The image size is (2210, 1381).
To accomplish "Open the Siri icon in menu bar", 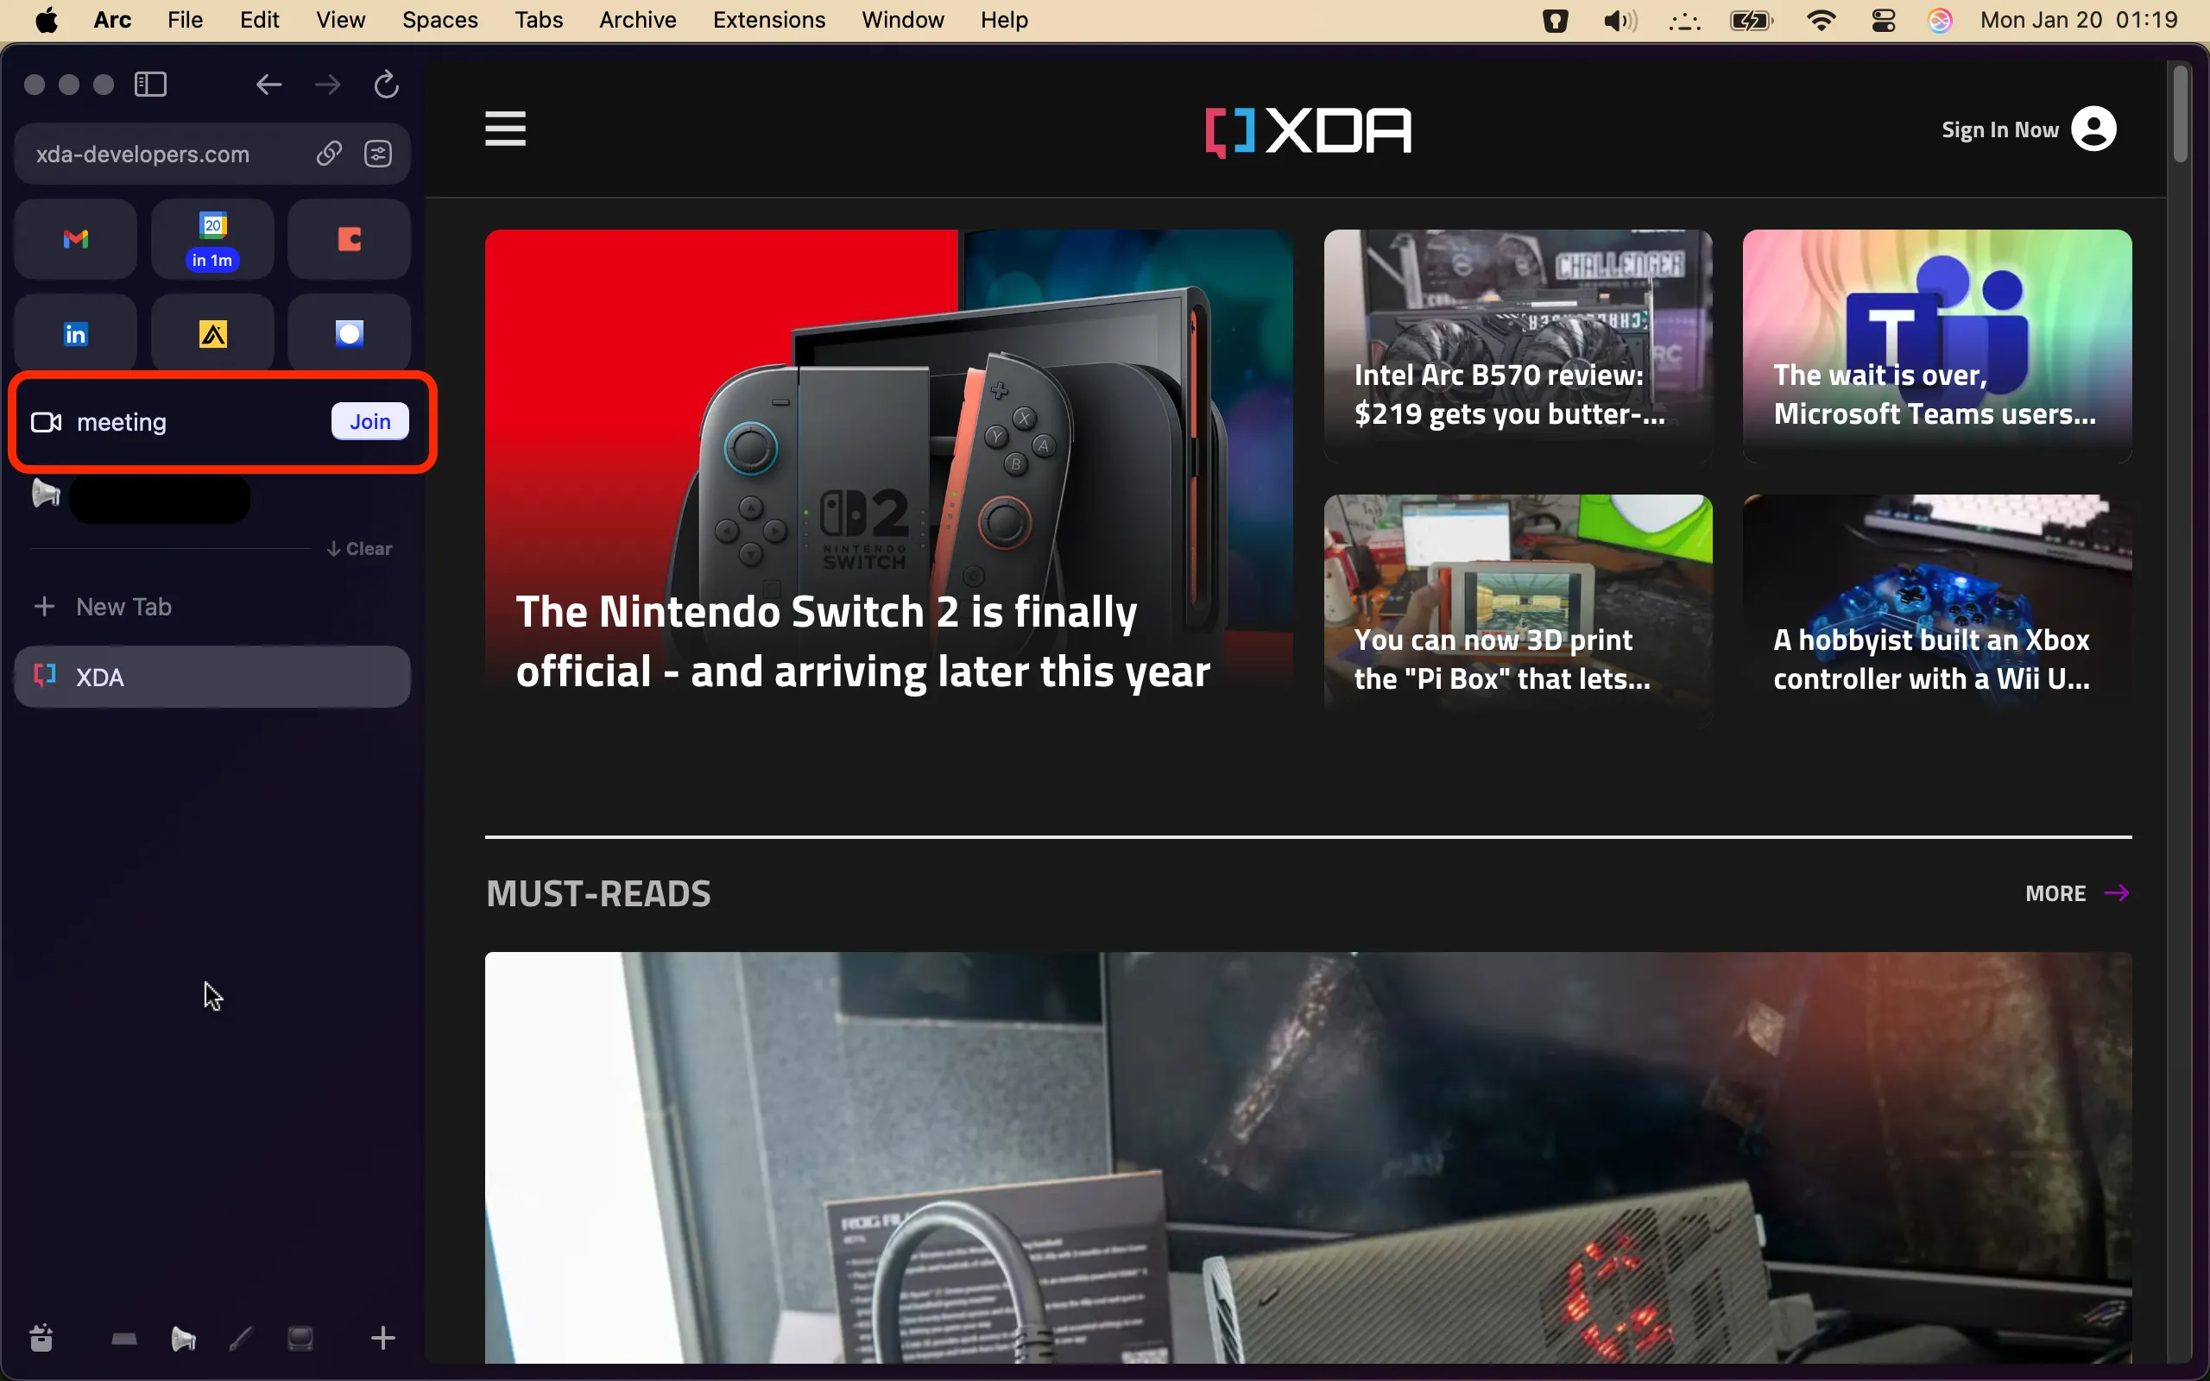I will click(x=1940, y=20).
